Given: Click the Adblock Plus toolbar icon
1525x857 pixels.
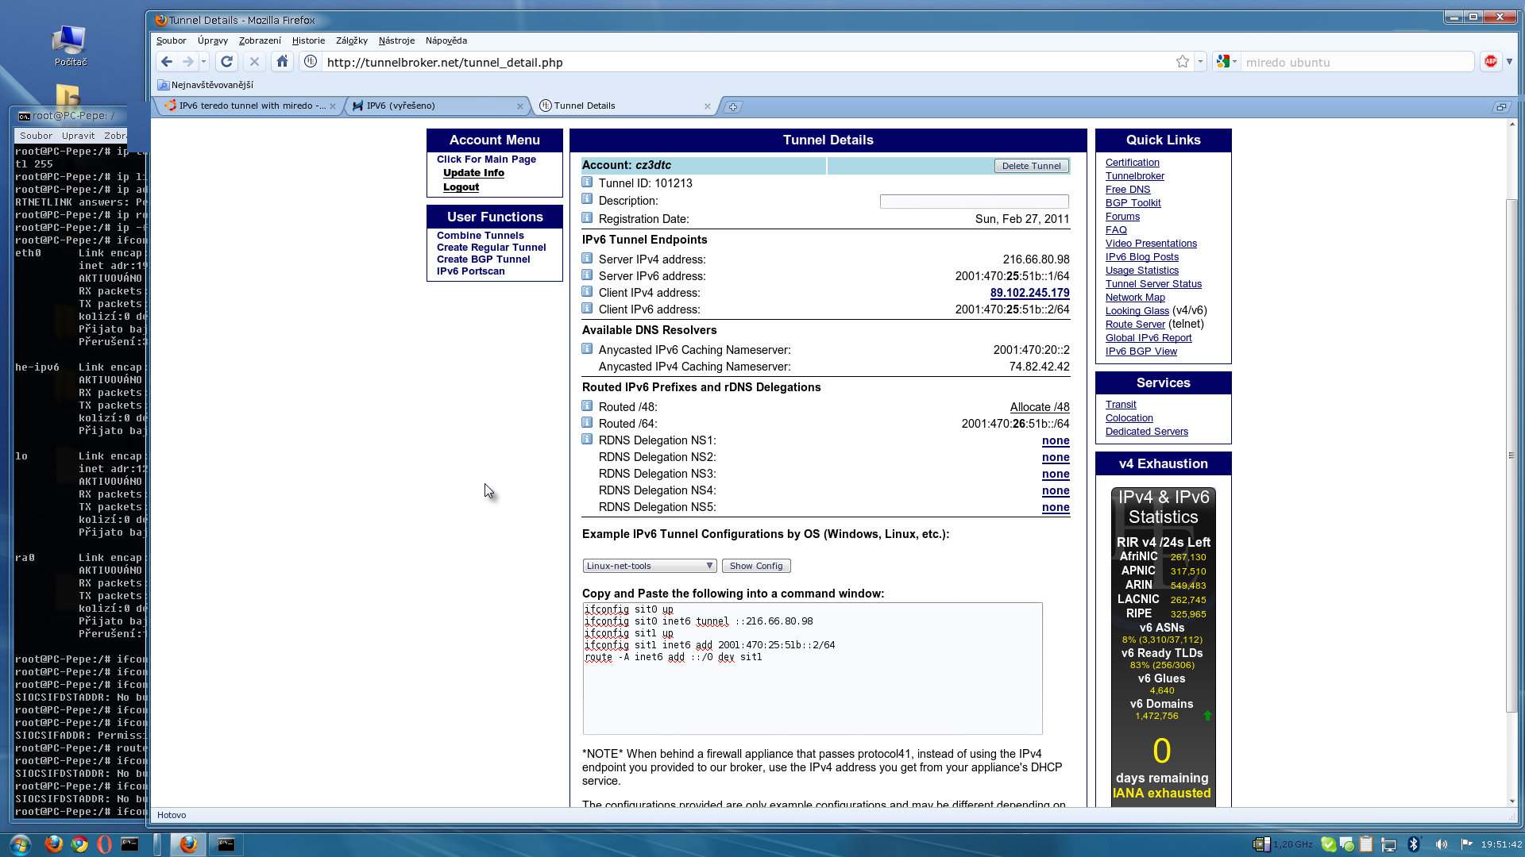Looking at the screenshot, I should 1491,62.
